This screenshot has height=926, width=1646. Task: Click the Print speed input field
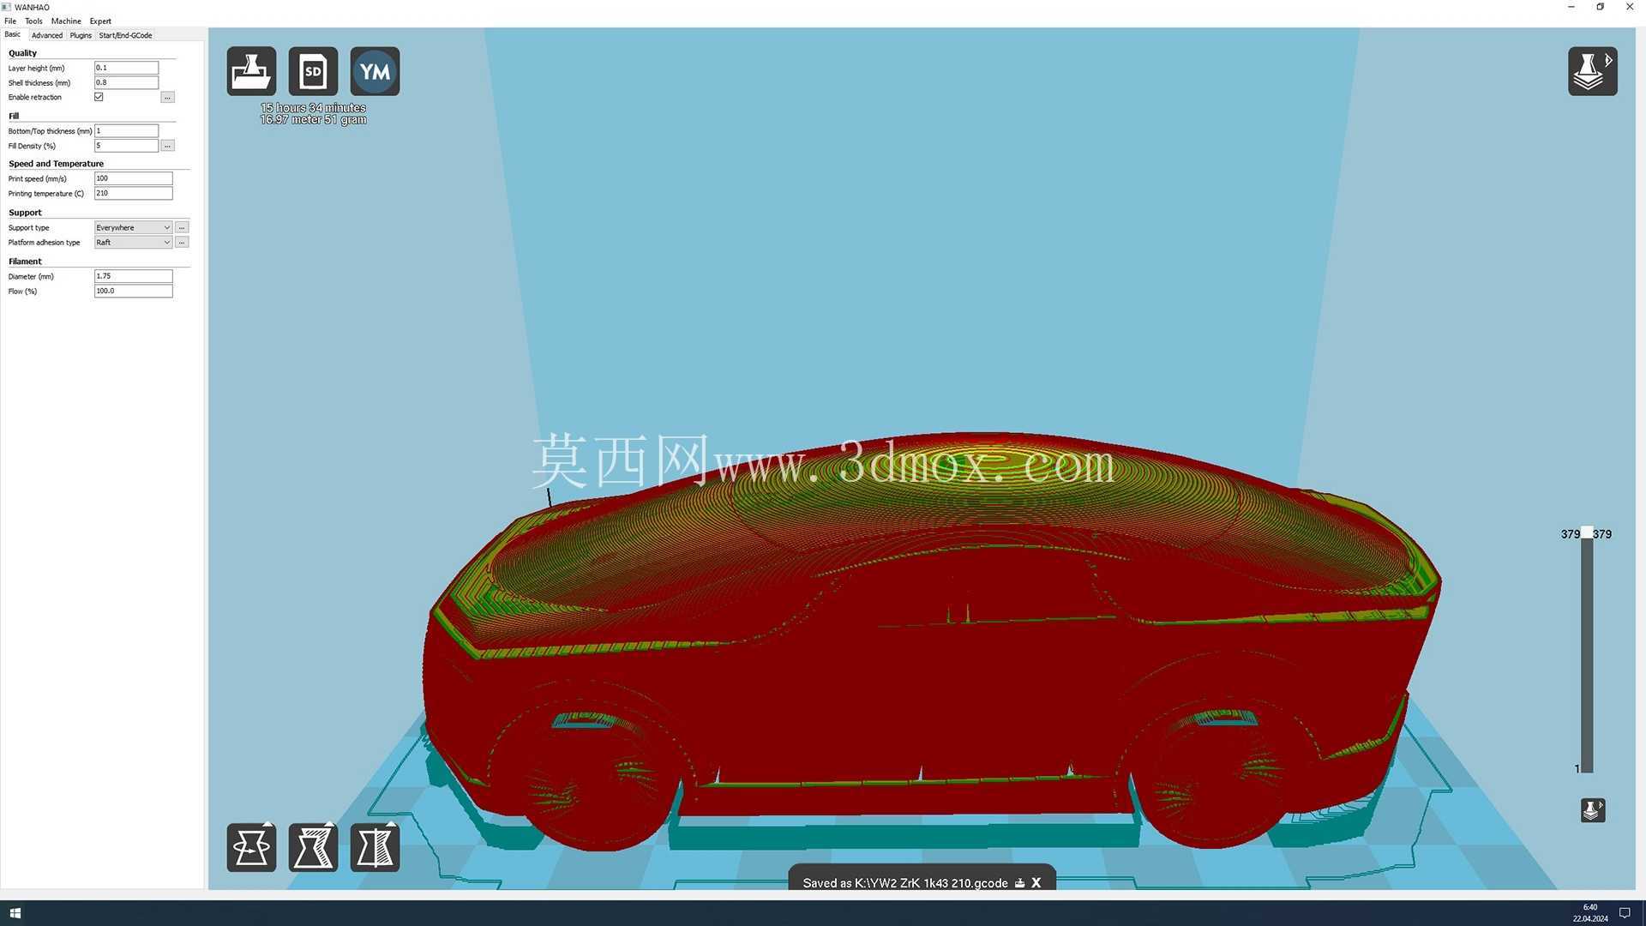pos(133,178)
